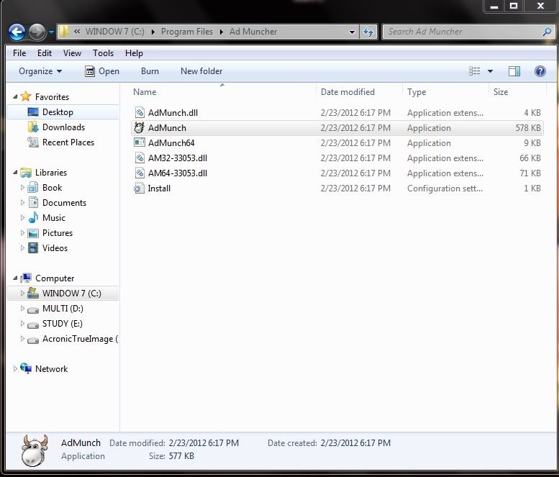This screenshot has width=559, height=477.
Task: Open the Organize dropdown
Action: pos(40,71)
